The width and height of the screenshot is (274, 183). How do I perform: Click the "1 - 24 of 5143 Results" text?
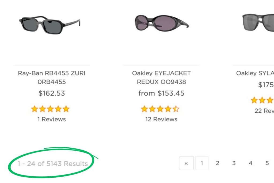point(53,163)
